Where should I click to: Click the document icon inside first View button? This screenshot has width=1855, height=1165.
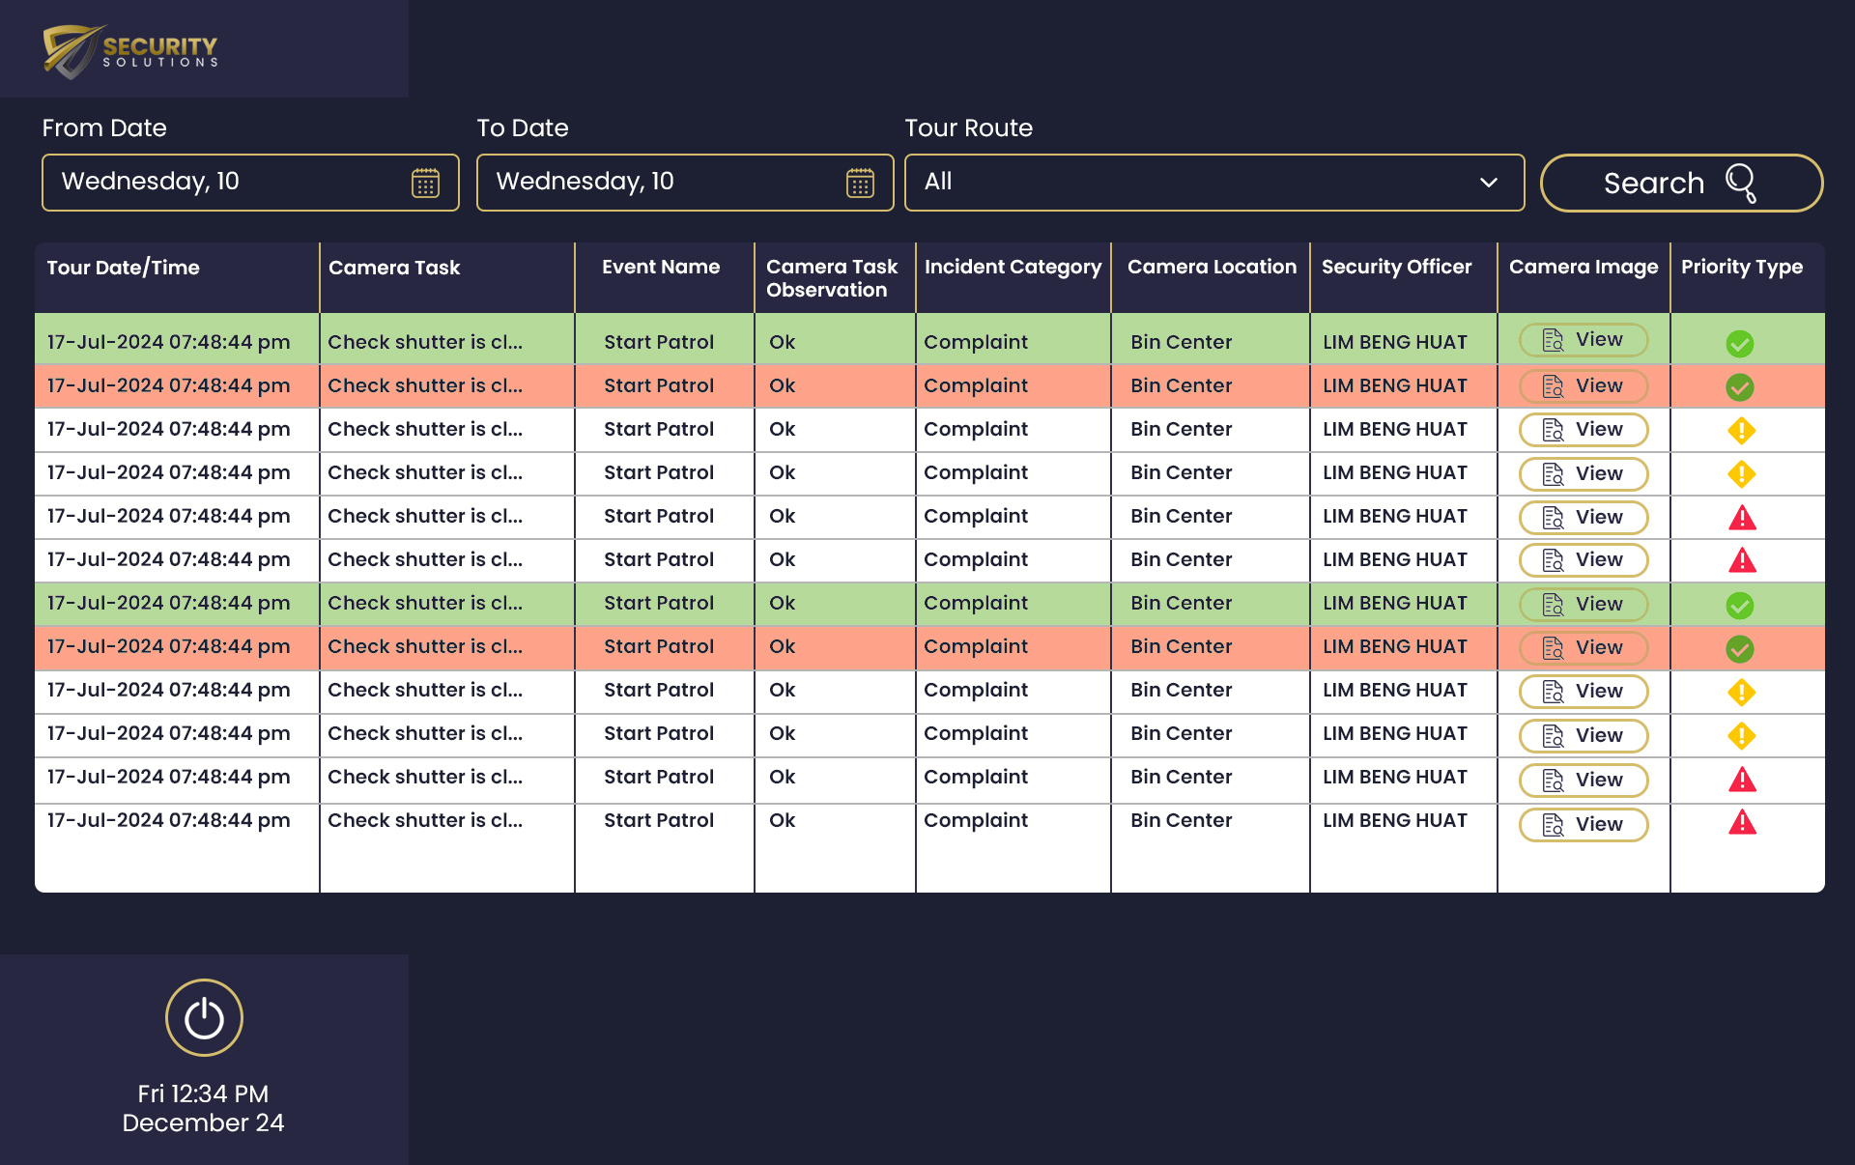click(1553, 340)
